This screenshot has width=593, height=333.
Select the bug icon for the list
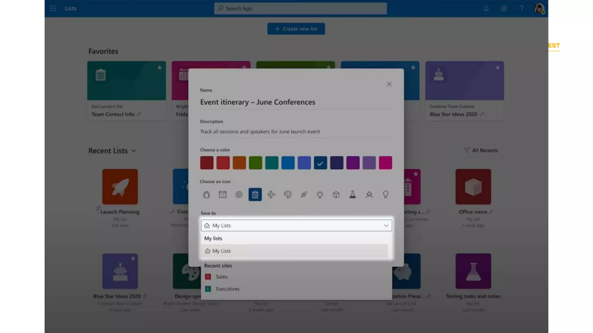(206, 195)
